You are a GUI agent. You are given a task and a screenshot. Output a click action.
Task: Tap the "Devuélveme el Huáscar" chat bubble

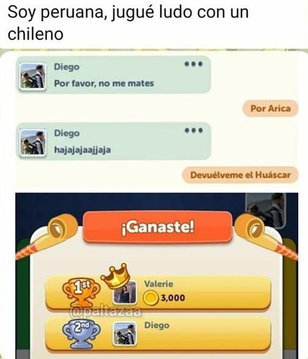240,175
